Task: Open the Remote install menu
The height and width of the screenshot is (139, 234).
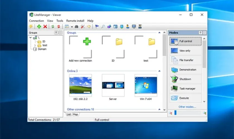Action: pyautogui.click(x=75, y=21)
